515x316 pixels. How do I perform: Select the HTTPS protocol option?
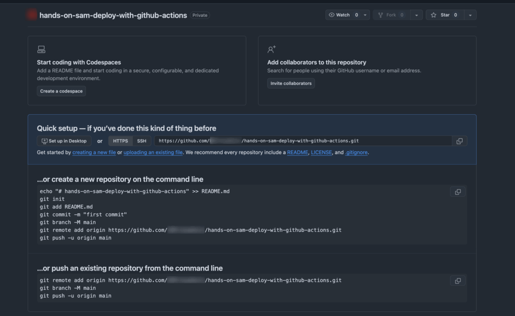click(120, 141)
